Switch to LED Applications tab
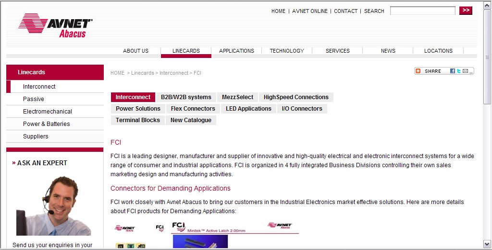This screenshot has width=492, height=250. coord(248,109)
